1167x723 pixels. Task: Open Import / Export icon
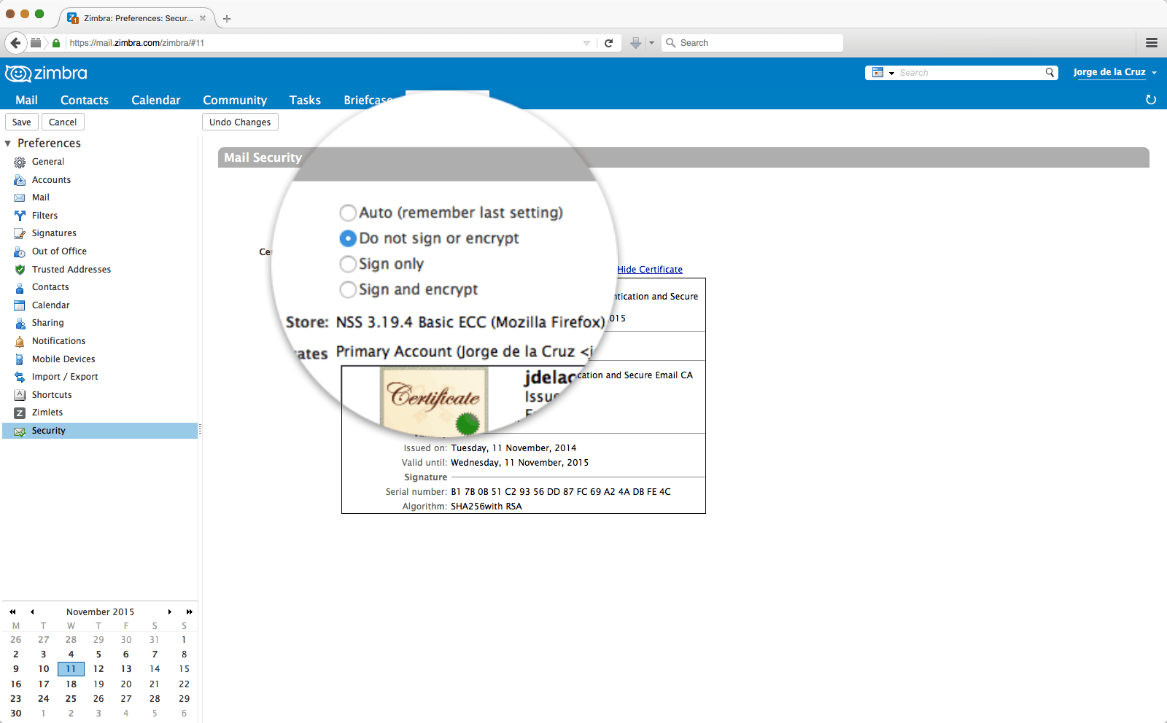coord(20,377)
